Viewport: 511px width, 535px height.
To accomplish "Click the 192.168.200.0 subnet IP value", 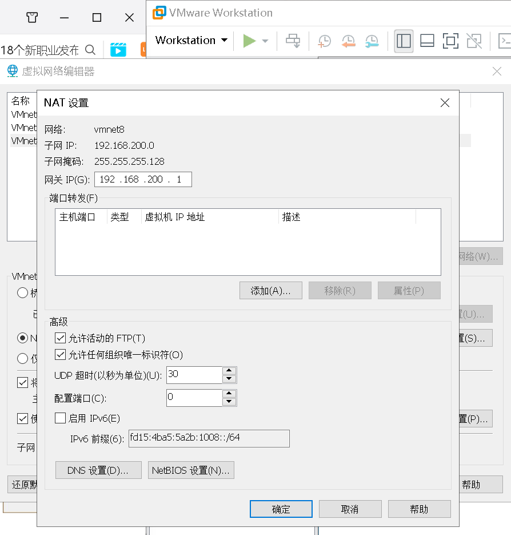I will pyautogui.click(x=124, y=145).
